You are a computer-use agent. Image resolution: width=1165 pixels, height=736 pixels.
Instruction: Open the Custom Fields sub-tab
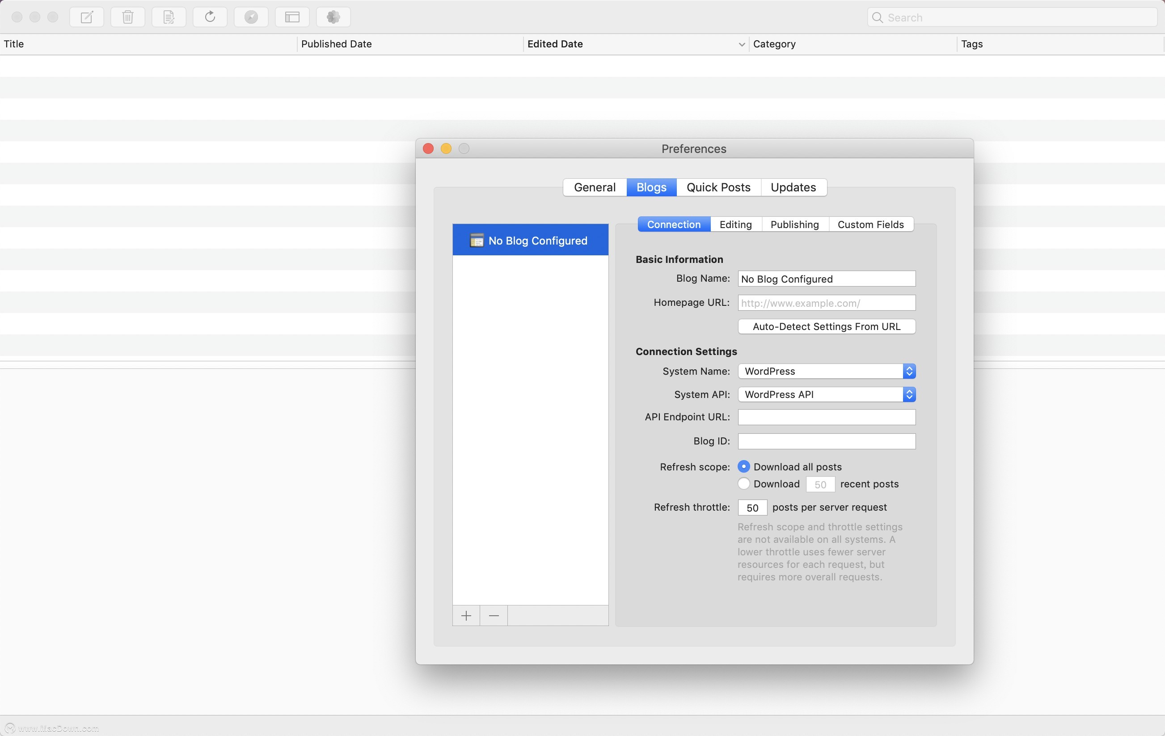coord(871,224)
